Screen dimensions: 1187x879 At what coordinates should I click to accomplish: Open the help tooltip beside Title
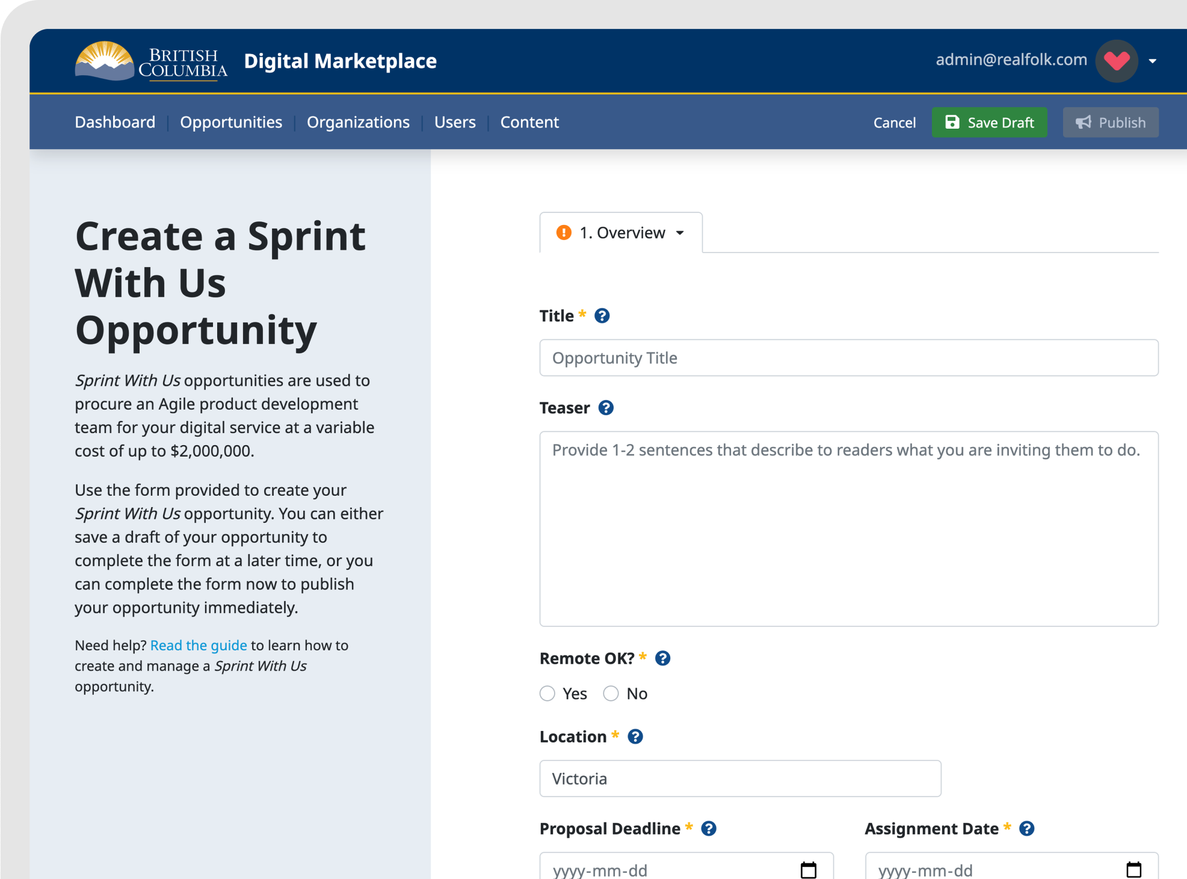pyautogui.click(x=601, y=315)
